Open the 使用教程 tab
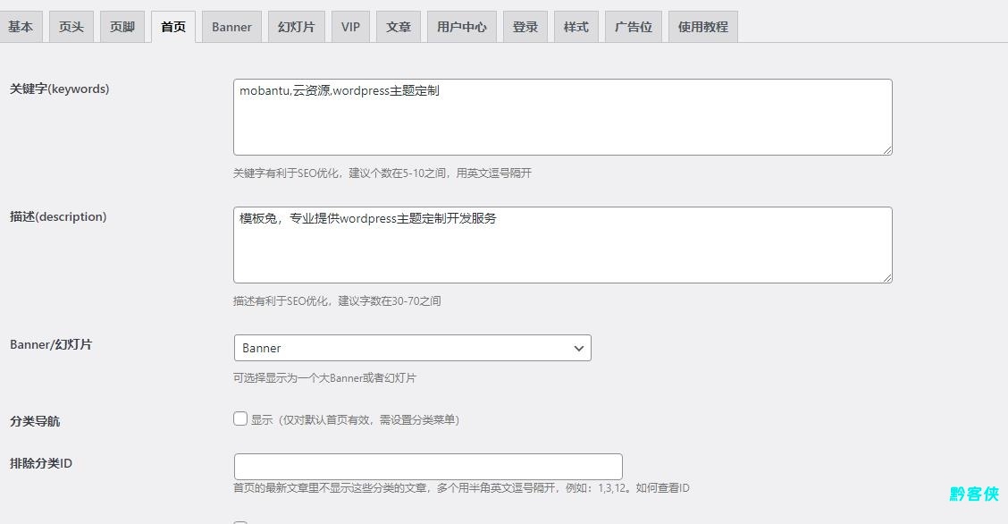The width and height of the screenshot is (1008, 524). [x=702, y=27]
